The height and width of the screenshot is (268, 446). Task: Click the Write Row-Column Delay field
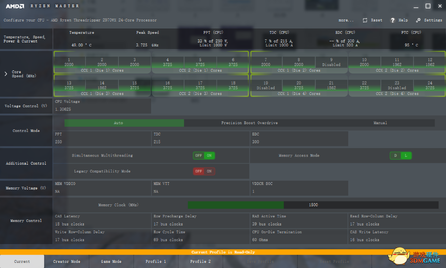(102, 236)
